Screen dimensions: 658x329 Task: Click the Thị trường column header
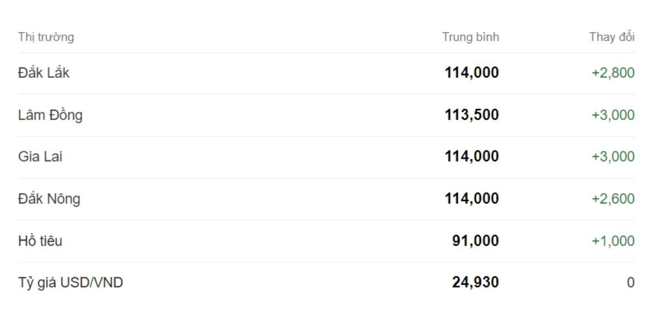(46, 37)
